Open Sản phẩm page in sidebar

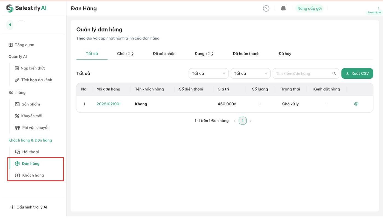pyautogui.click(x=31, y=104)
